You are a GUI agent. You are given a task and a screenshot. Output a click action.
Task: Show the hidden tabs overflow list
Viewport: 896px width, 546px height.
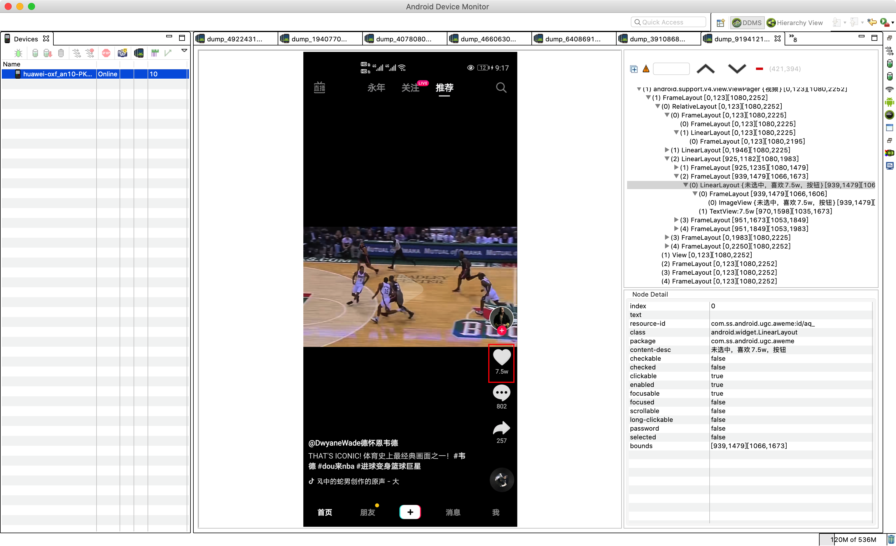click(x=793, y=38)
